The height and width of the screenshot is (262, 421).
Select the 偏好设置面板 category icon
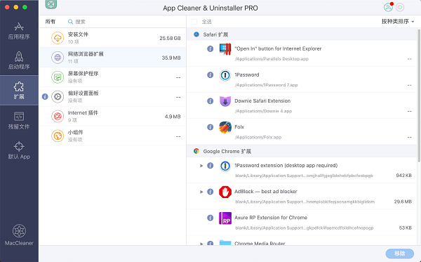click(x=58, y=97)
